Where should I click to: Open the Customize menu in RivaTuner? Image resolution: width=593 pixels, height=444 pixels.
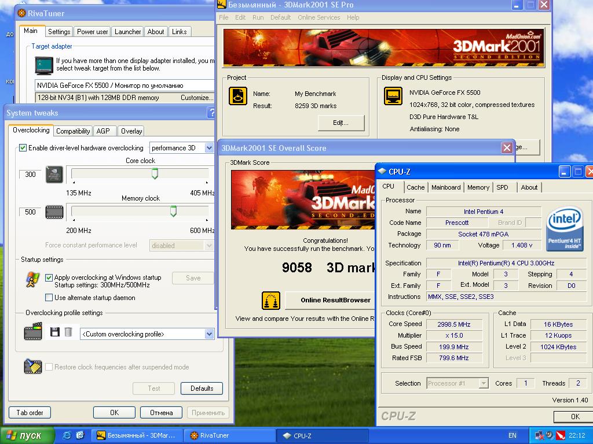[197, 98]
